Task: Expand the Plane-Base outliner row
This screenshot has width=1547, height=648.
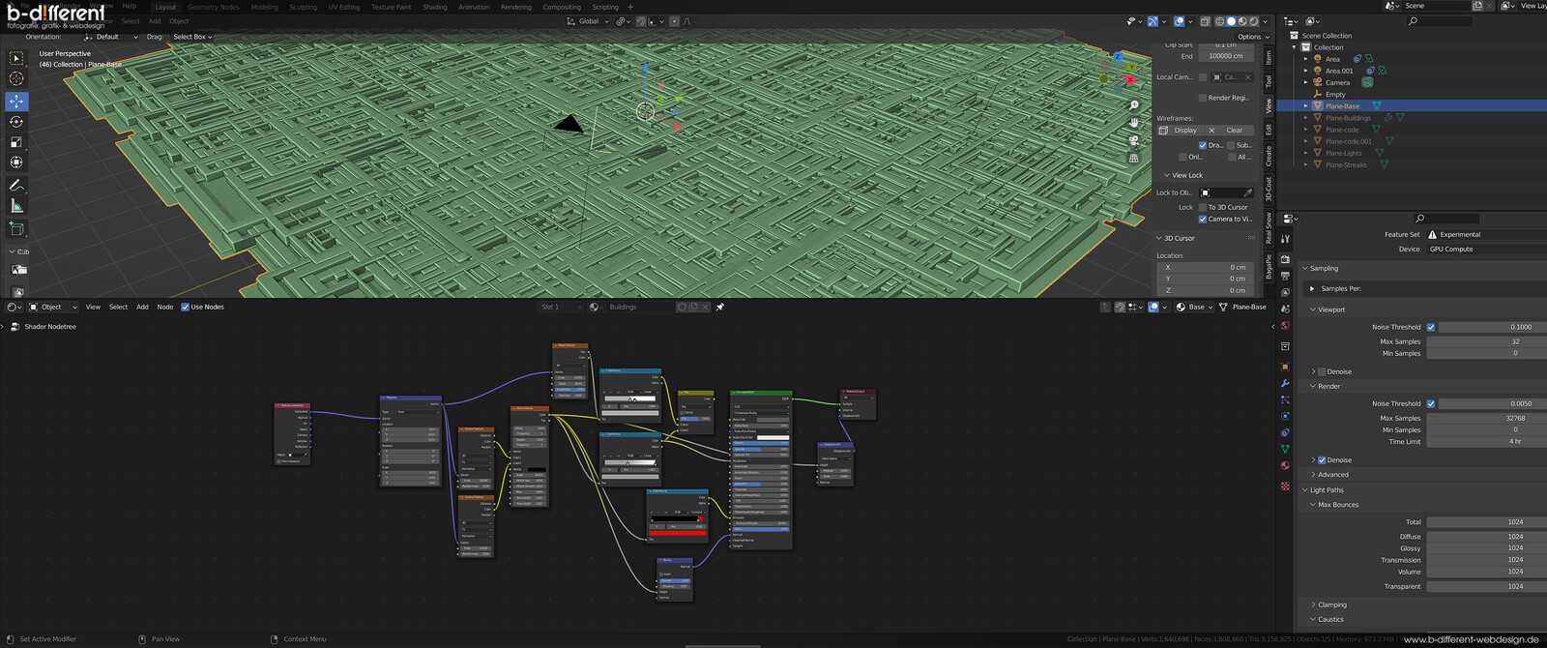Action: 1305,106
